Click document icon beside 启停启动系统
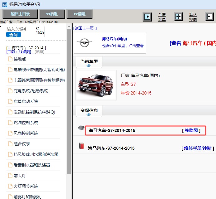The height and width of the screenshot is (199, 216). (x=10, y=101)
